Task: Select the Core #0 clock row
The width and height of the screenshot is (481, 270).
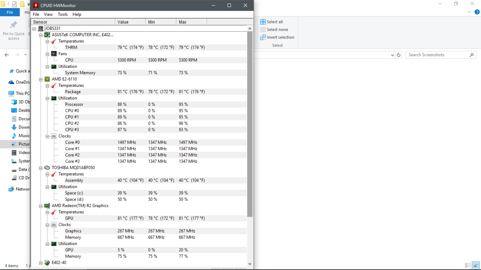Action: tap(139, 142)
